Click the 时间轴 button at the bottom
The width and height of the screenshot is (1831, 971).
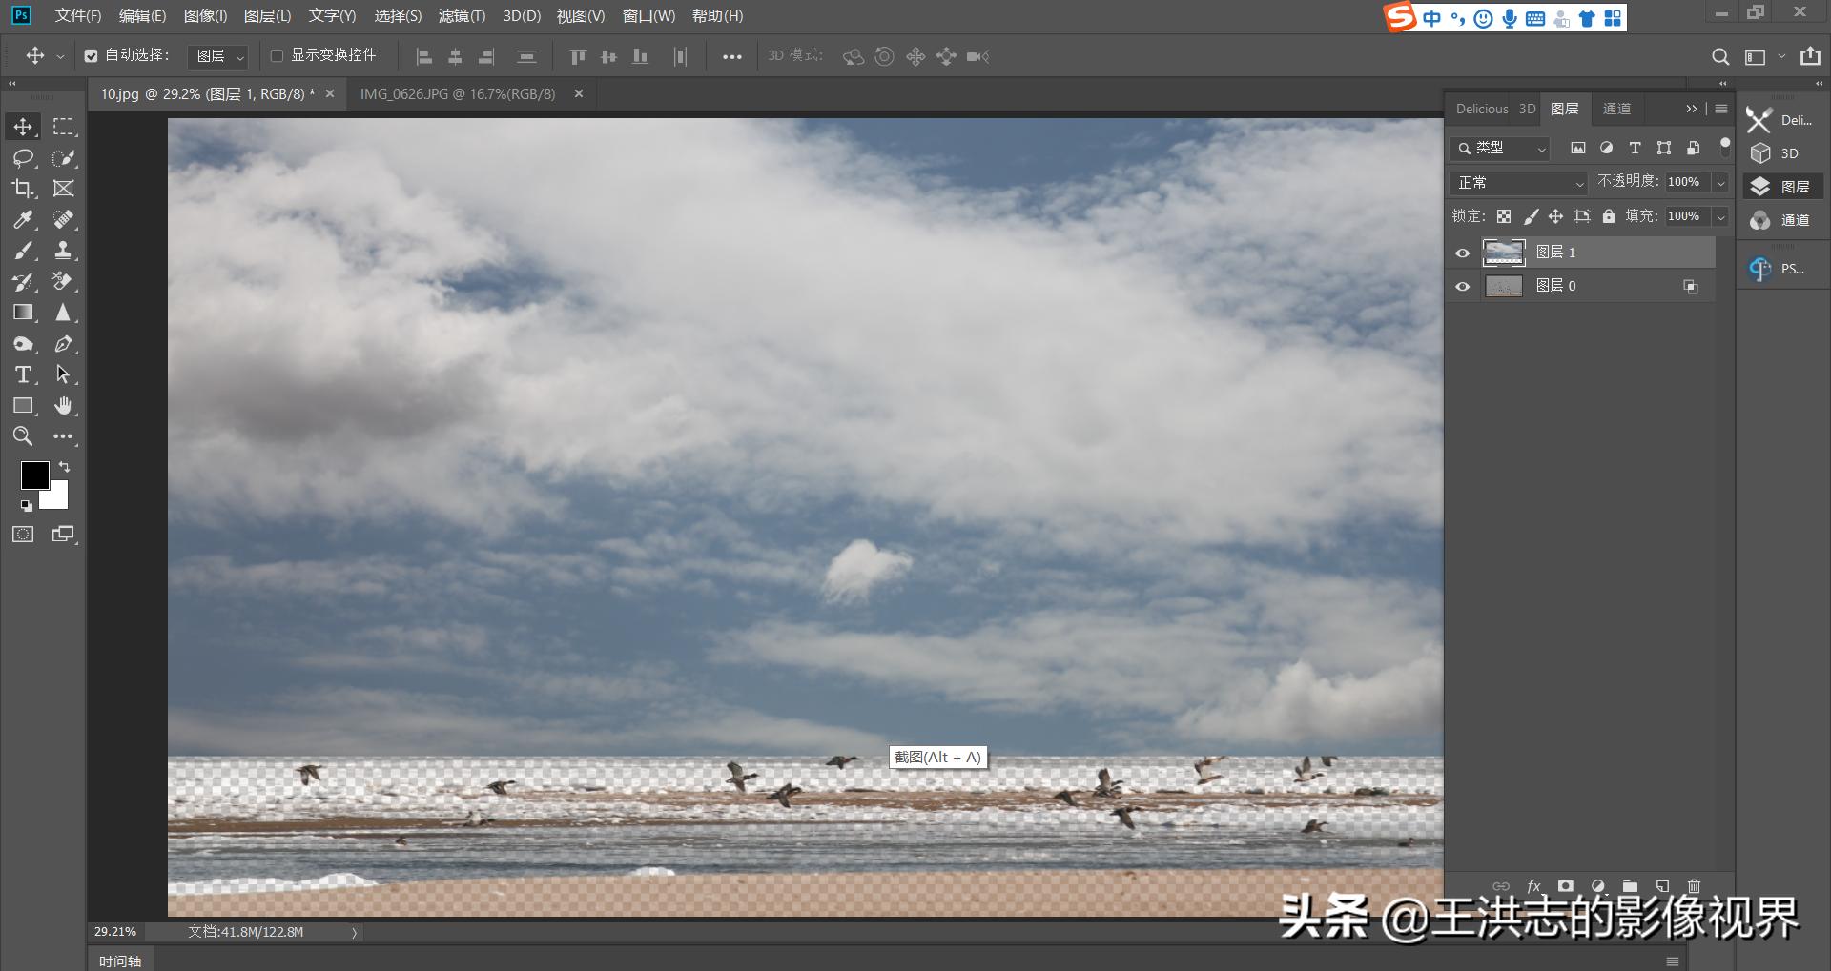point(120,960)
